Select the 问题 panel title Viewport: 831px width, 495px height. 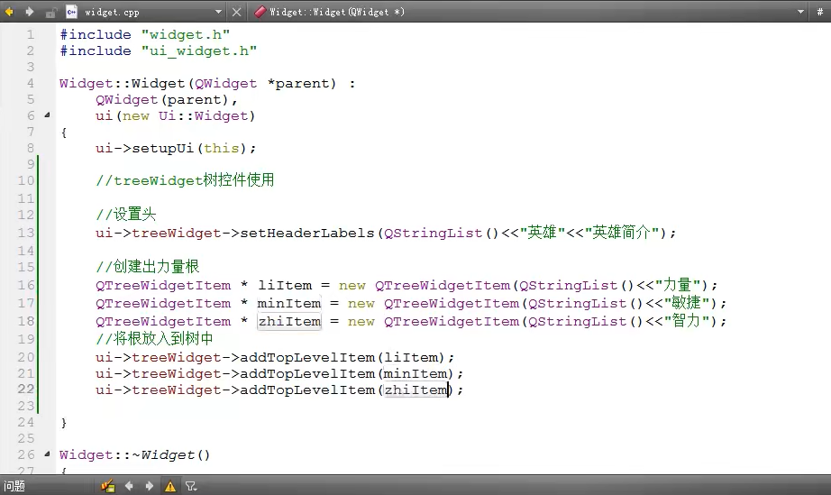pyautogui.click(x=14, y=486)
